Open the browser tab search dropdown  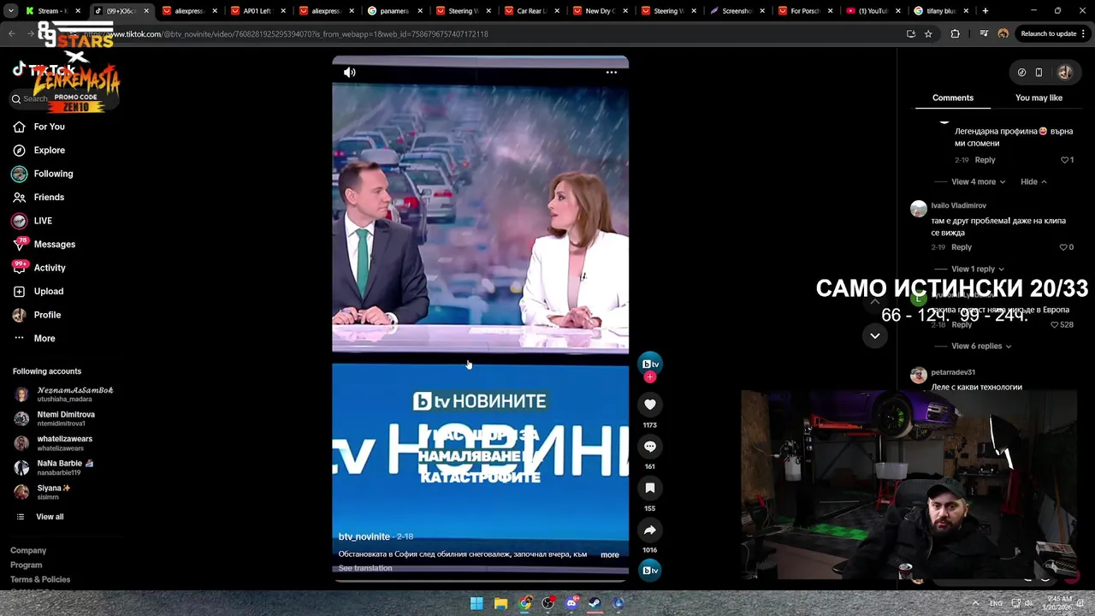click(x=11, y=11)
